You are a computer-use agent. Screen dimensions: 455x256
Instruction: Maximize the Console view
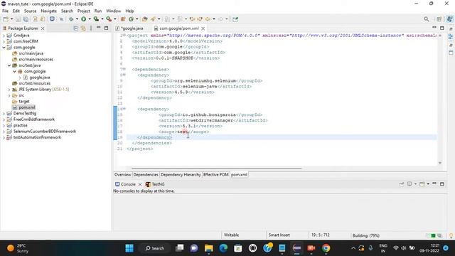(x=442, y=184)
